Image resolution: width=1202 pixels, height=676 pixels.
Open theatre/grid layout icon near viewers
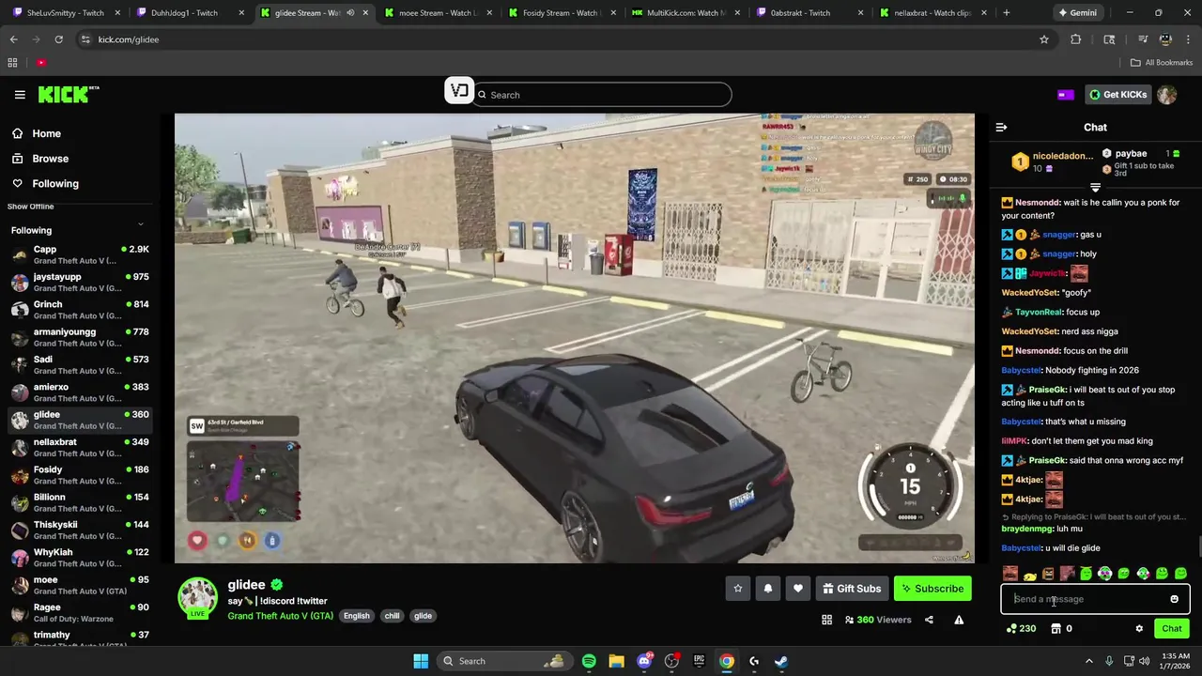pyautogui.click(x=826, y=620)
